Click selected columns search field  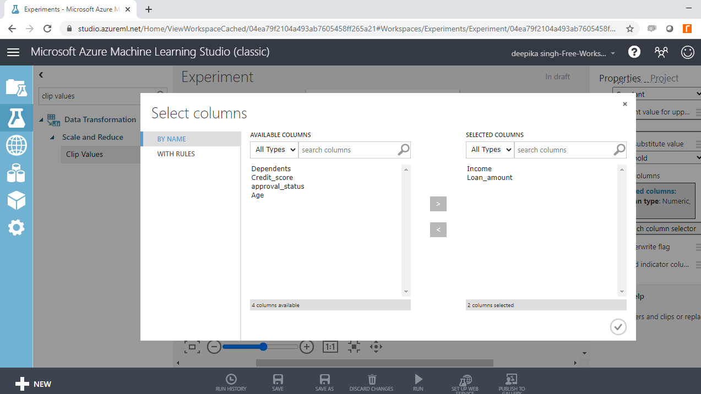(564, 150)
